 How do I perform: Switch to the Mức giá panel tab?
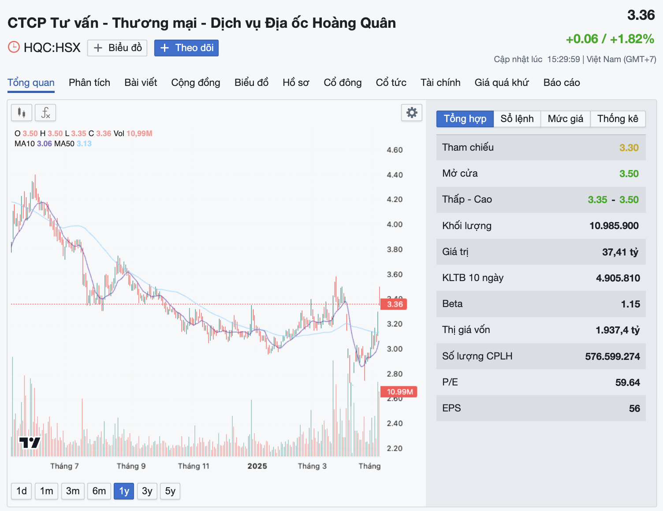(566, 119)
